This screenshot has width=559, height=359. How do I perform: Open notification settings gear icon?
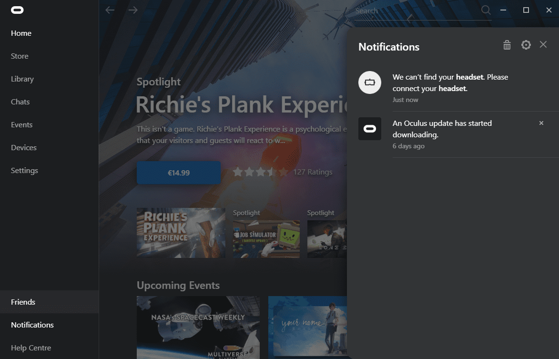[x=526, y=45]
